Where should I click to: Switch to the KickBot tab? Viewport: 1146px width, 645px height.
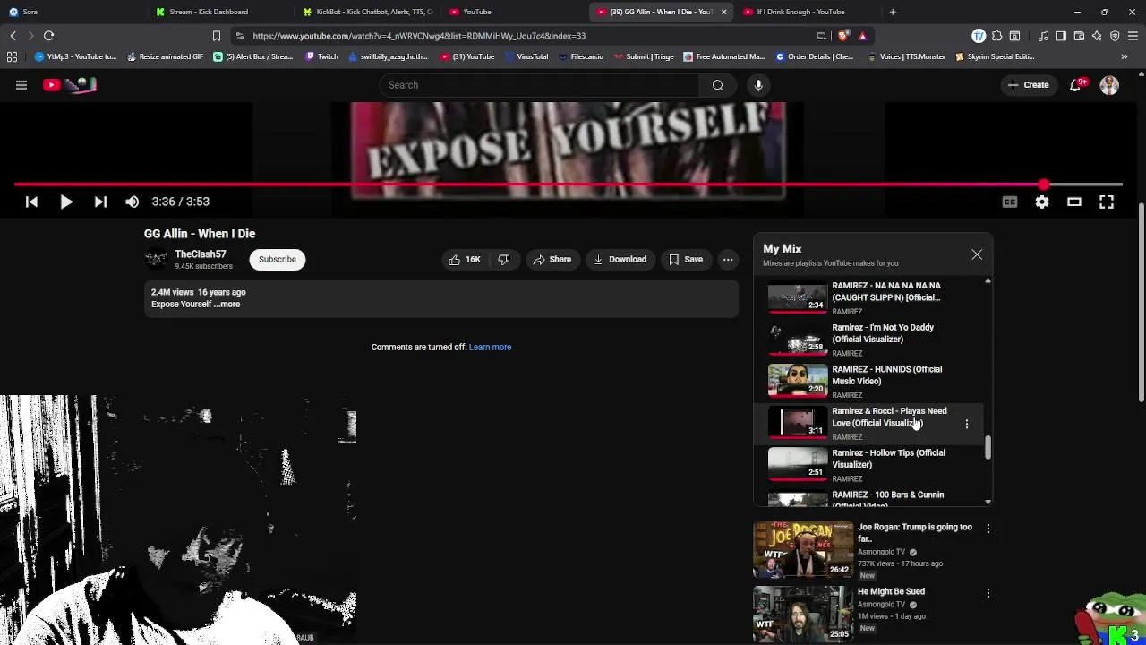pos(367,12)
